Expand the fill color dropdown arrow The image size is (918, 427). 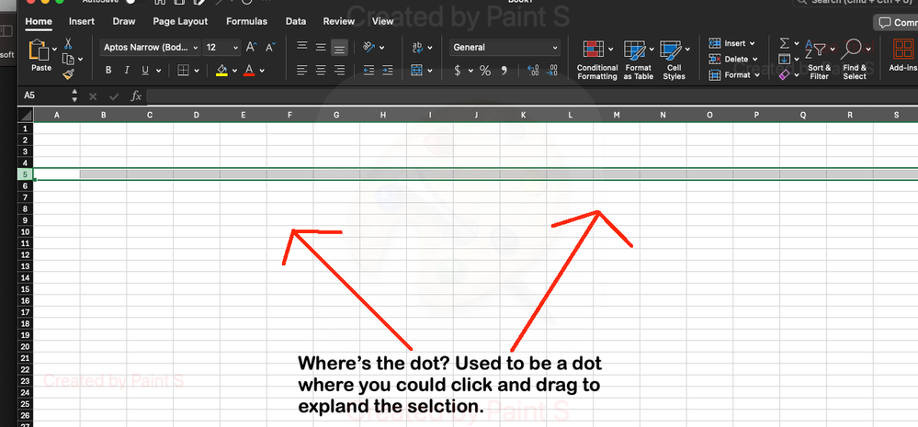(x=234, y=71)
